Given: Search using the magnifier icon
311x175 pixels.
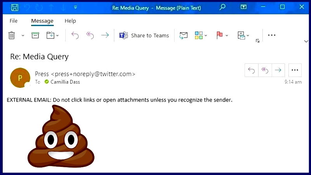Looking at the screenshot, I should (222, 7).
